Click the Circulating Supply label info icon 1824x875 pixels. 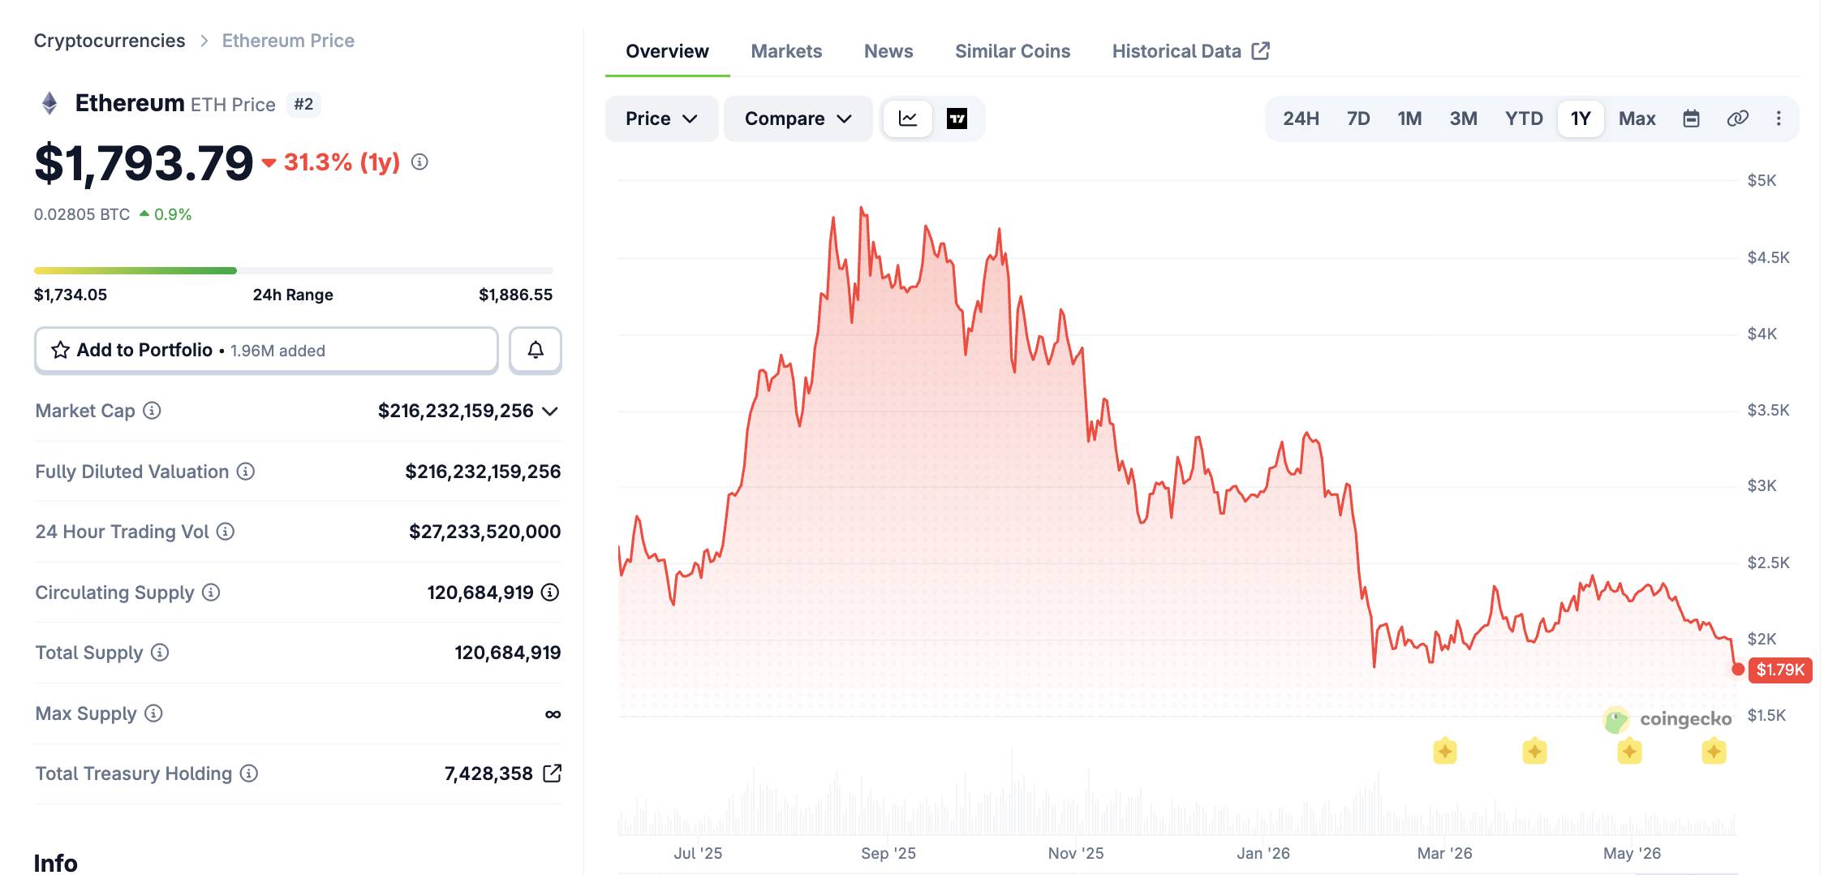point(211,592)
